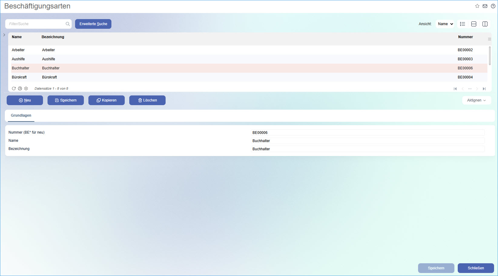Click the Bezeichnung input field
The height and width of the screenshot is (276, 498).
coord(368,149)
